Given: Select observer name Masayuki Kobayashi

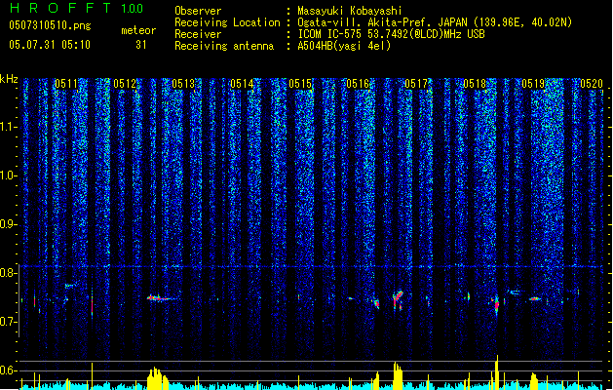Looking at the screenshot, I should 350,11.
